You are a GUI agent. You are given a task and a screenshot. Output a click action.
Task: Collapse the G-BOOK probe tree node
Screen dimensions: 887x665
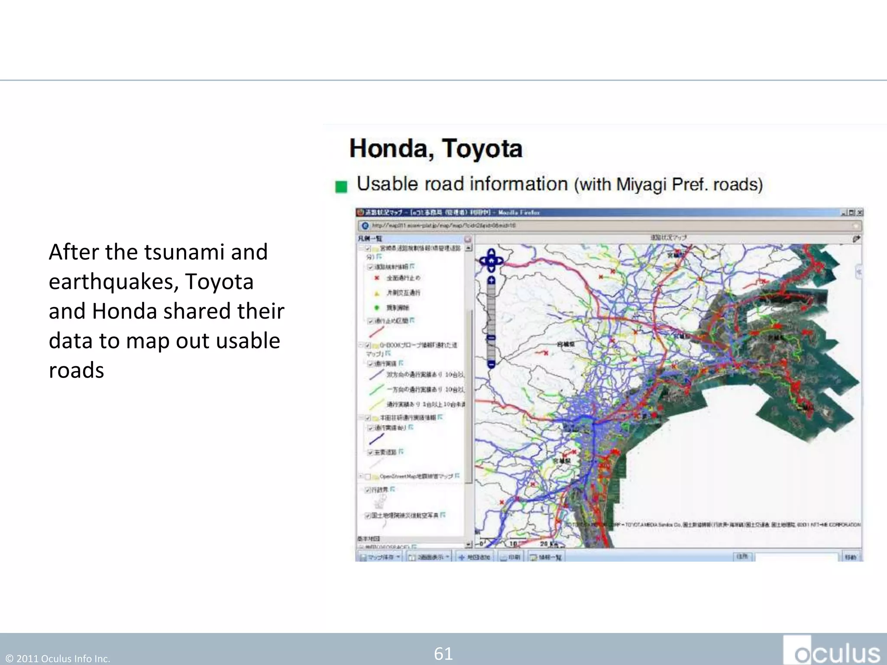[361, 345]
